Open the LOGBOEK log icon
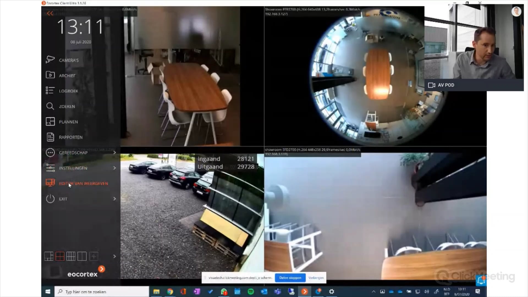Viewport: 528px width, 297px height. (50, 90)
